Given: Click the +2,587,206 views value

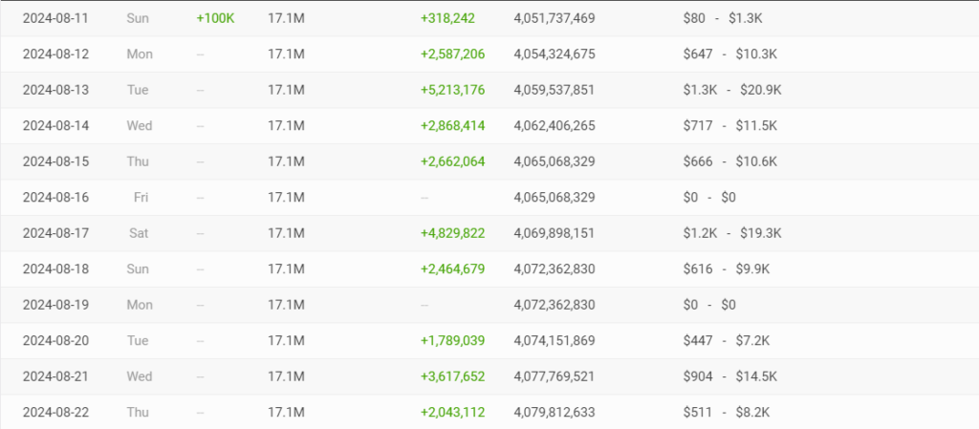Looking at the screenshot, I should click(x=452, y=54).
